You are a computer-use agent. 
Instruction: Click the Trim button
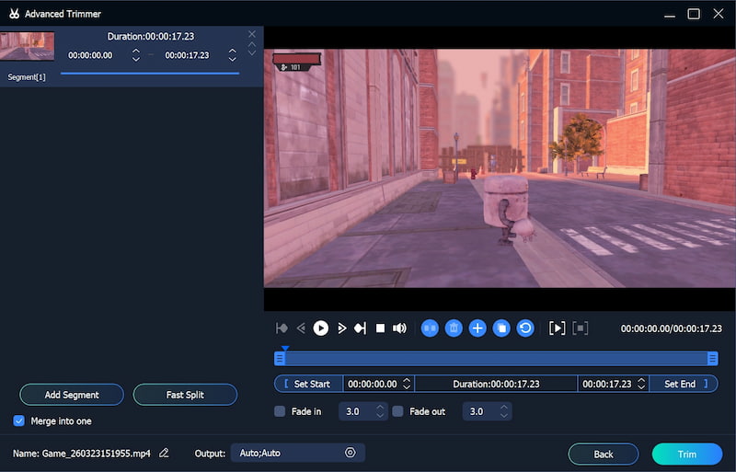[x=686, y=455]
